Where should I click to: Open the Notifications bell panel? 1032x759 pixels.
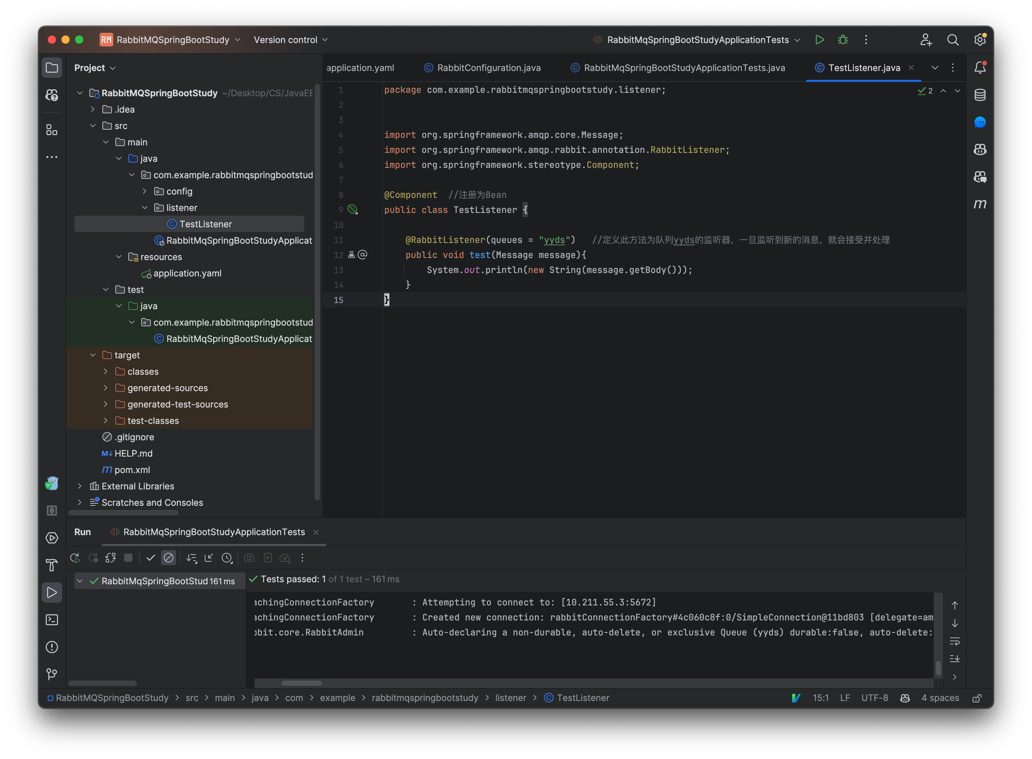coord(980,68)
